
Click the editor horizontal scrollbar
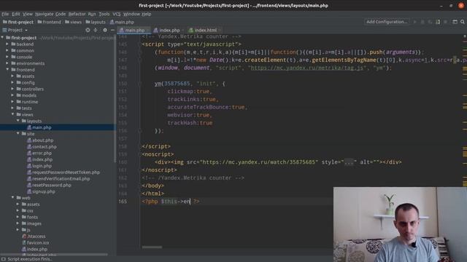coord(152,247)
